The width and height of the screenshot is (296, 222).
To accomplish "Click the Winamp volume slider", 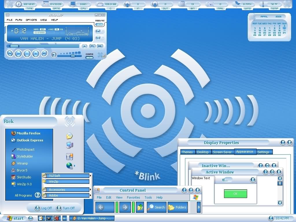I will click(73, 56).
